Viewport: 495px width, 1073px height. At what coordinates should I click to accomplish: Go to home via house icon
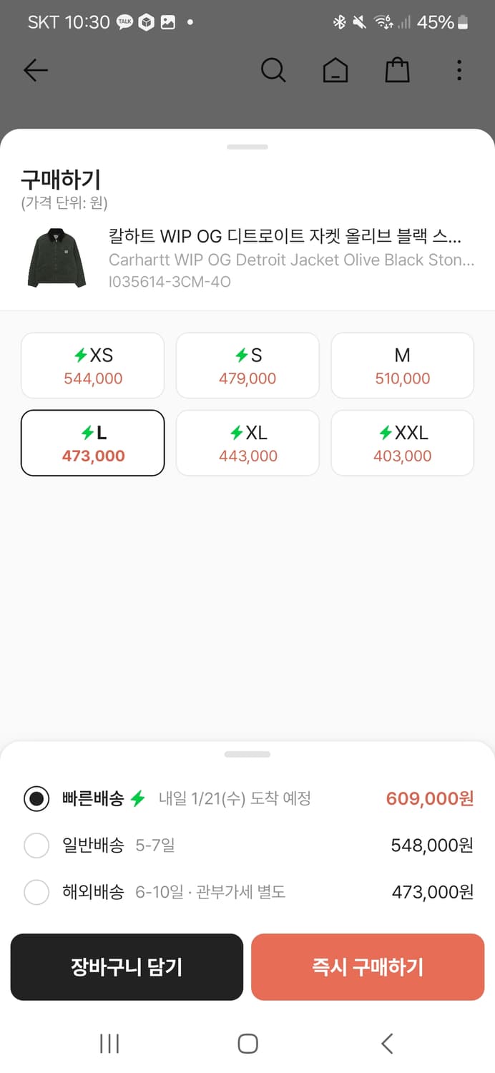point(335,70)
